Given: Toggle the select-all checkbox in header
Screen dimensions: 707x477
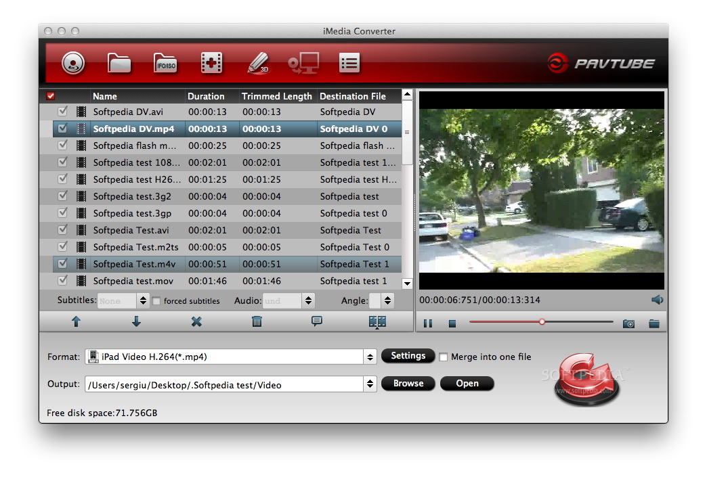Looking at the screenshot, I should (x=51, y=96).
